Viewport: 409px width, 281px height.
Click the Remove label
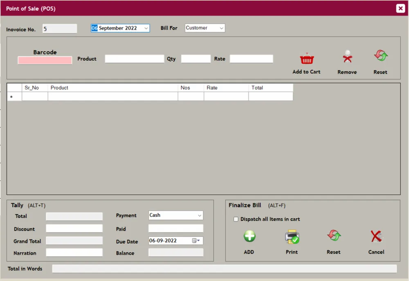click(x=347, y=72)
